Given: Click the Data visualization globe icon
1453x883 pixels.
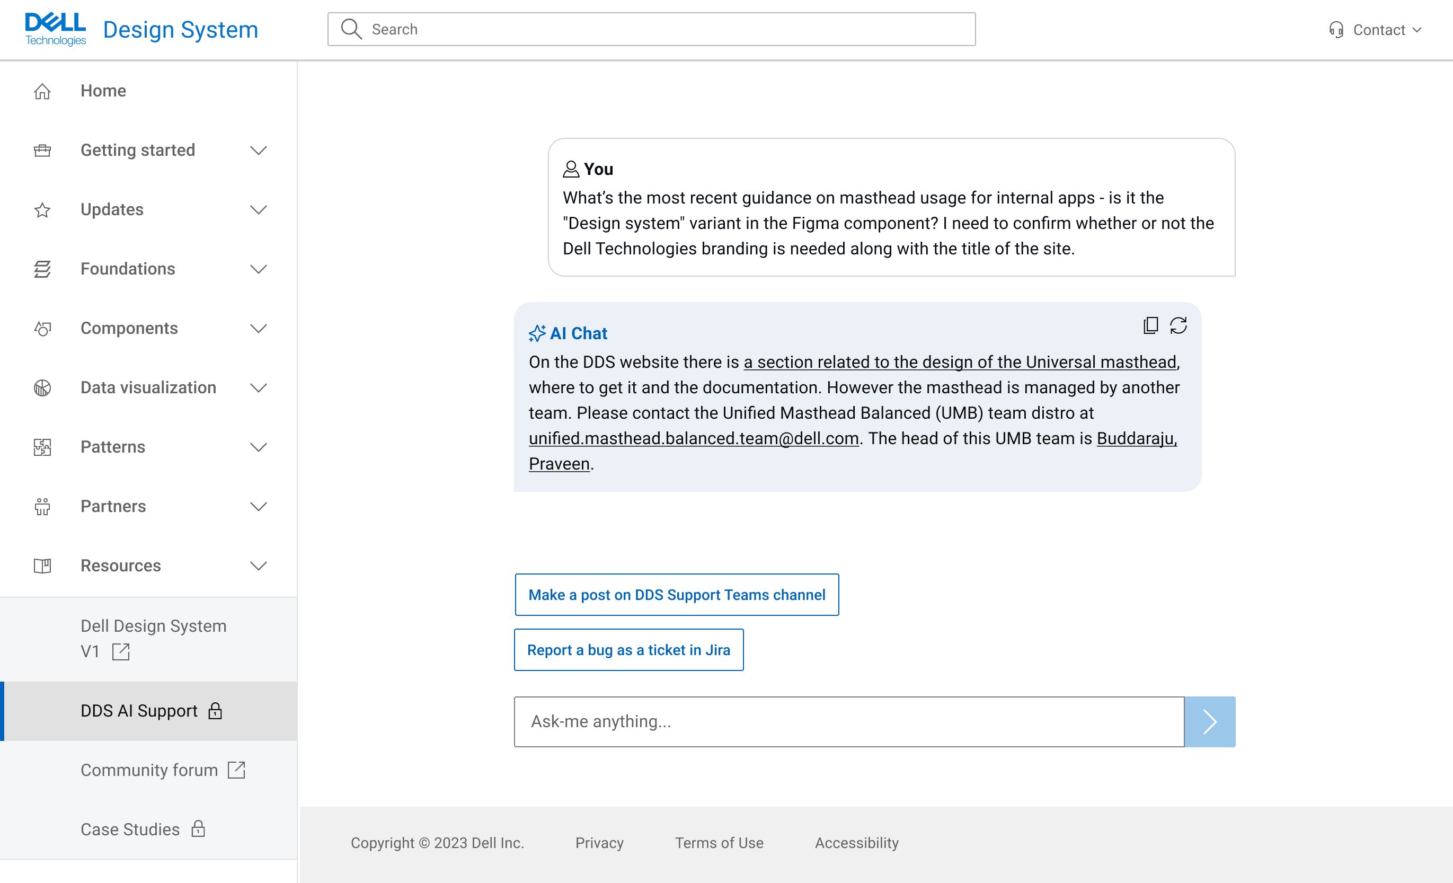Looking at the screenshot, I should [42, 388].
